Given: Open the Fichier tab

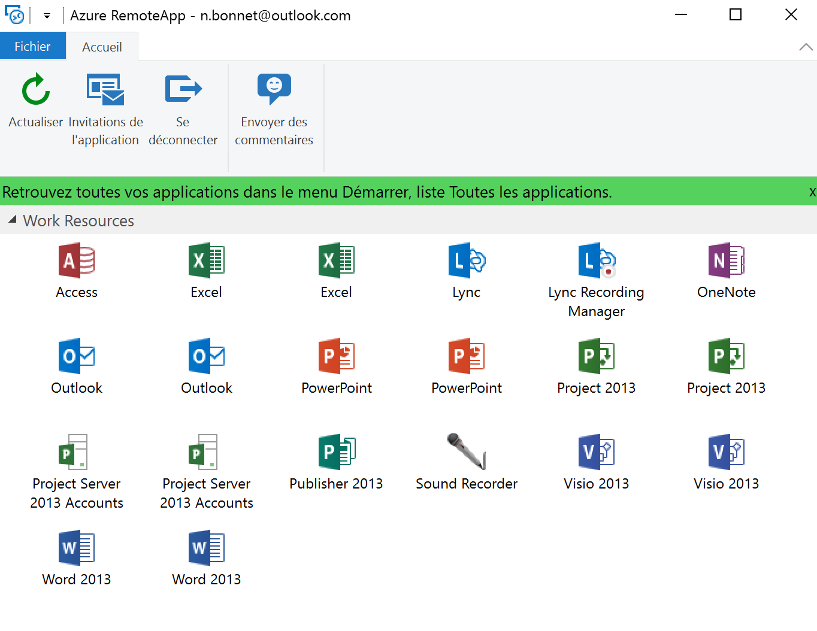Looking at the screenshot, I should (32, 47).
